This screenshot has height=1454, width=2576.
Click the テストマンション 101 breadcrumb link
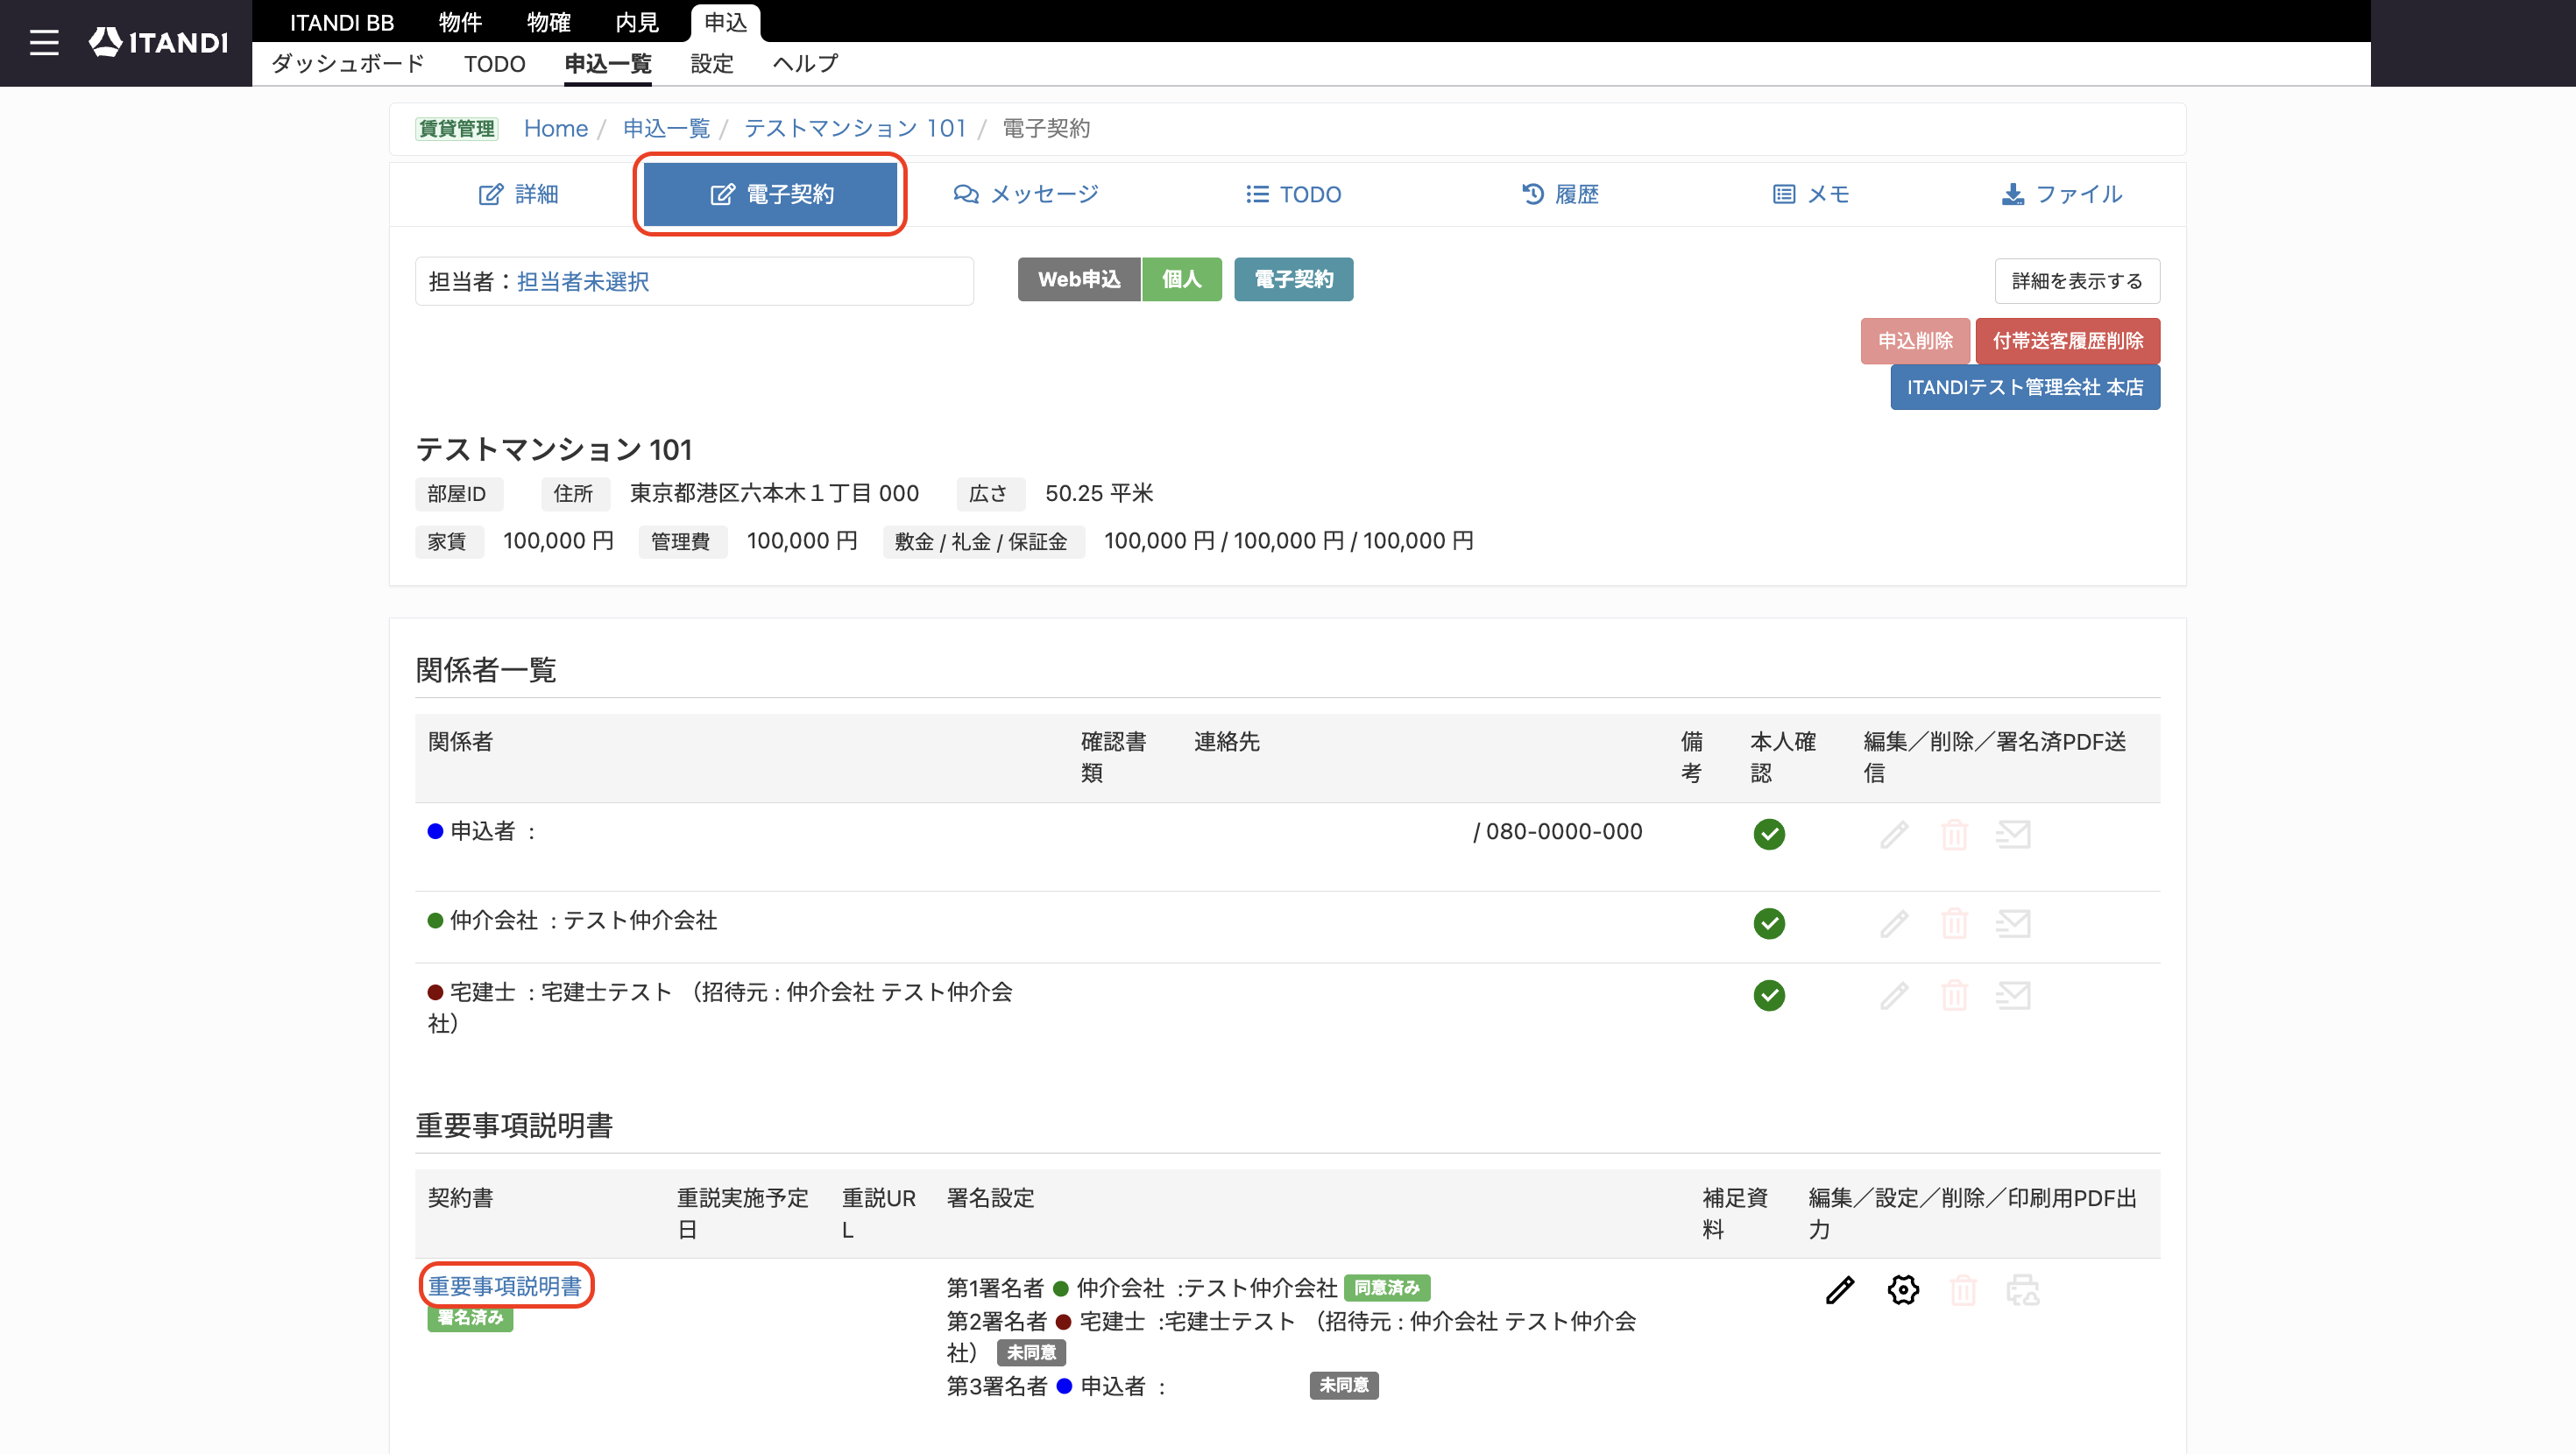[855, 128]
